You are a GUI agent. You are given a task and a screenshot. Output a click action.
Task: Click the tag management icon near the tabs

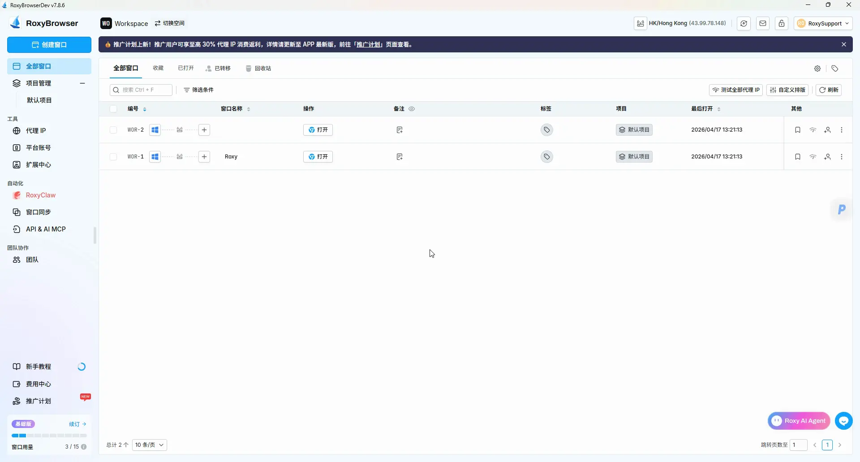(x=835, y=68)
